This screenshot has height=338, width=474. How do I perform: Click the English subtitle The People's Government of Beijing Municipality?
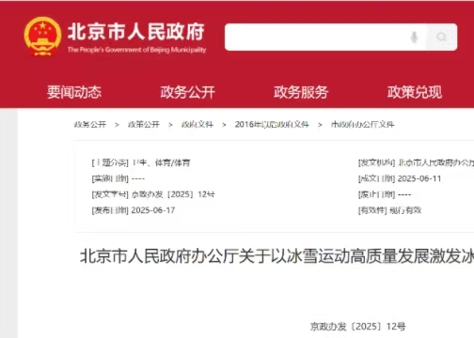pos(136,50)
